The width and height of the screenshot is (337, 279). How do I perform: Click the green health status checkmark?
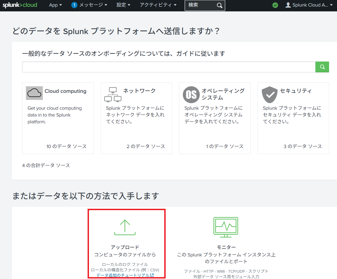275,5
